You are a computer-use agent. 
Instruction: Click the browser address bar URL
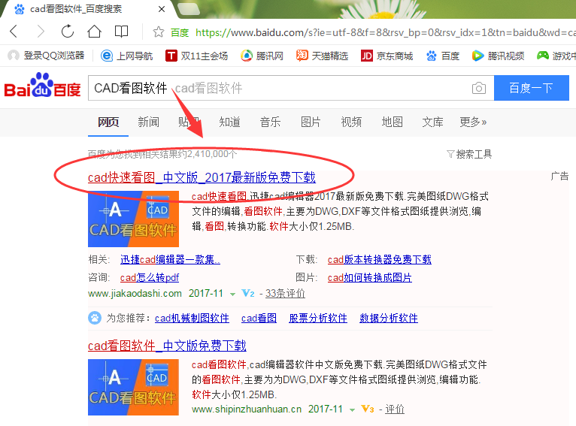[x=385, y=32]
